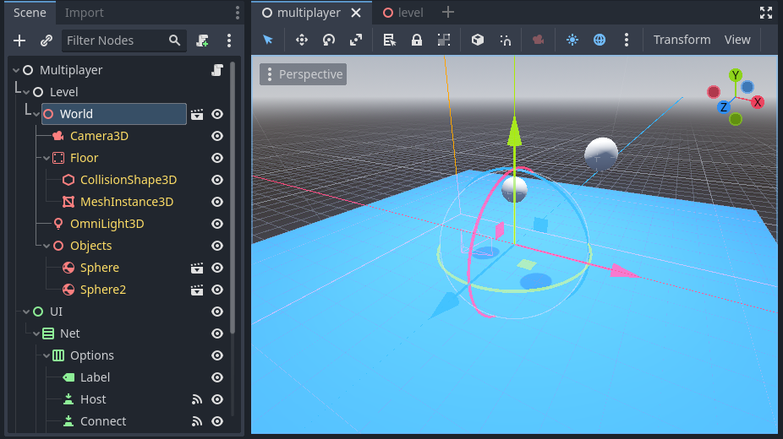783x439 pixels.
Task: Collapse the Objects node children
Action: pyautogui.click(x=47, y=247)
